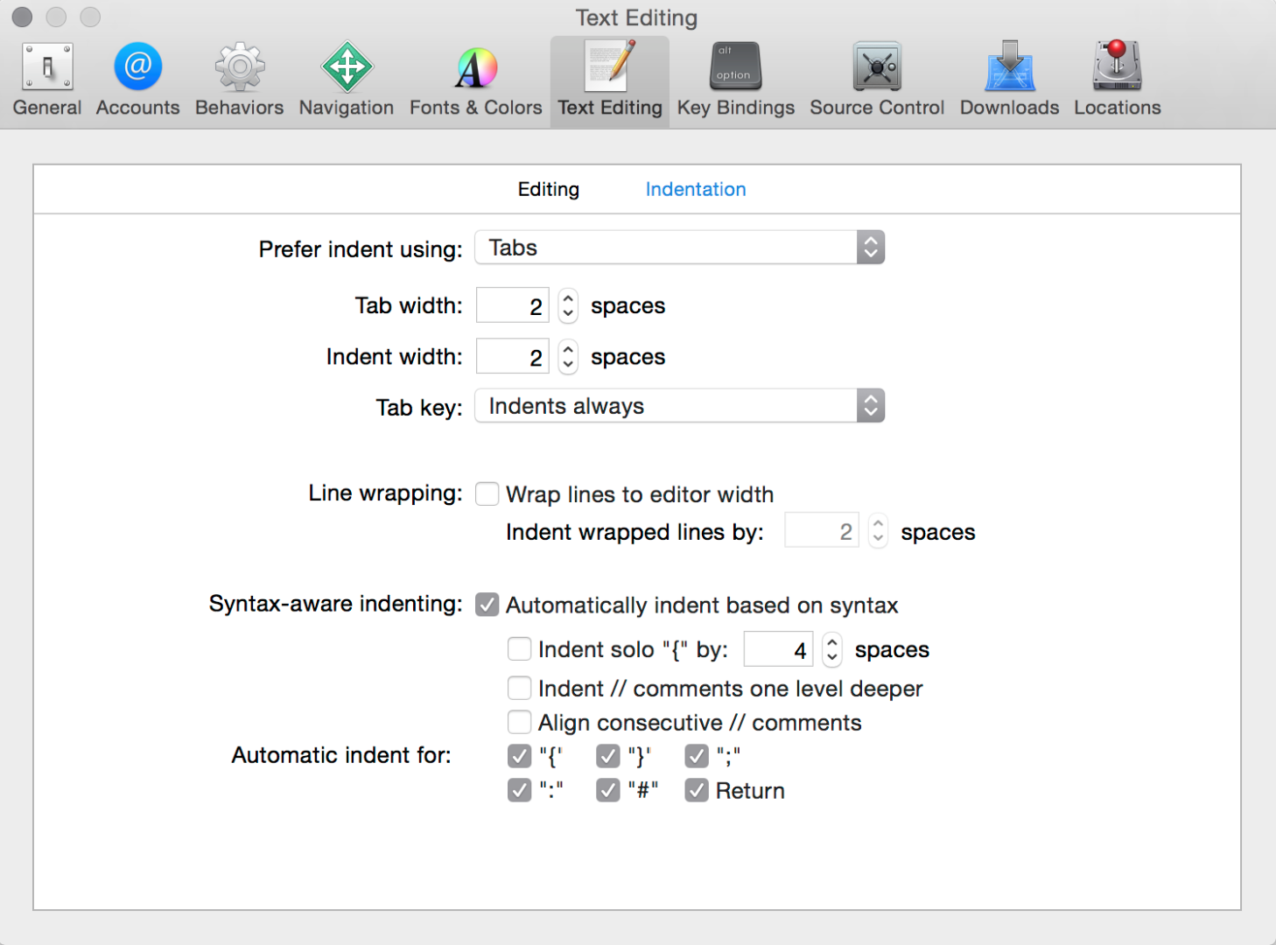Image resolution: width=1276 pixels, height=945 pixels.
Task: Open the Locations preferences icon
Action: pyautogui.click(x=1118, y=66)
